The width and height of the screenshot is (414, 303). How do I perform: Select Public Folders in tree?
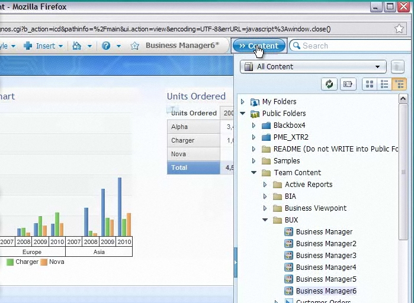point(284,114)
